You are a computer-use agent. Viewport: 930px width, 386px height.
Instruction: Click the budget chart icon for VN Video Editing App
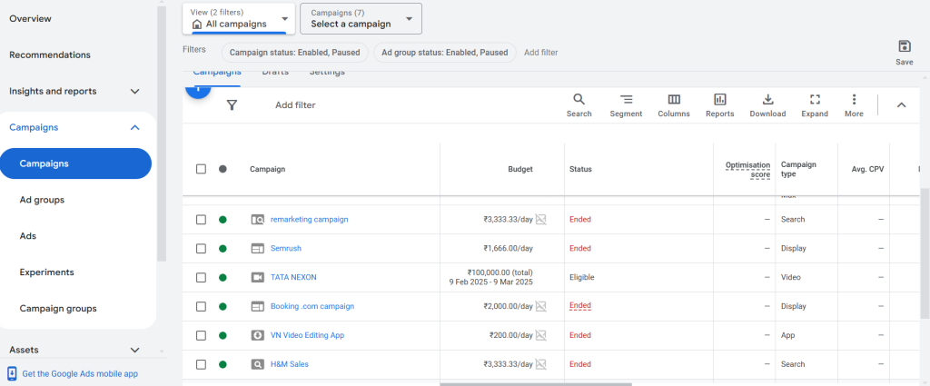[540, 336]
